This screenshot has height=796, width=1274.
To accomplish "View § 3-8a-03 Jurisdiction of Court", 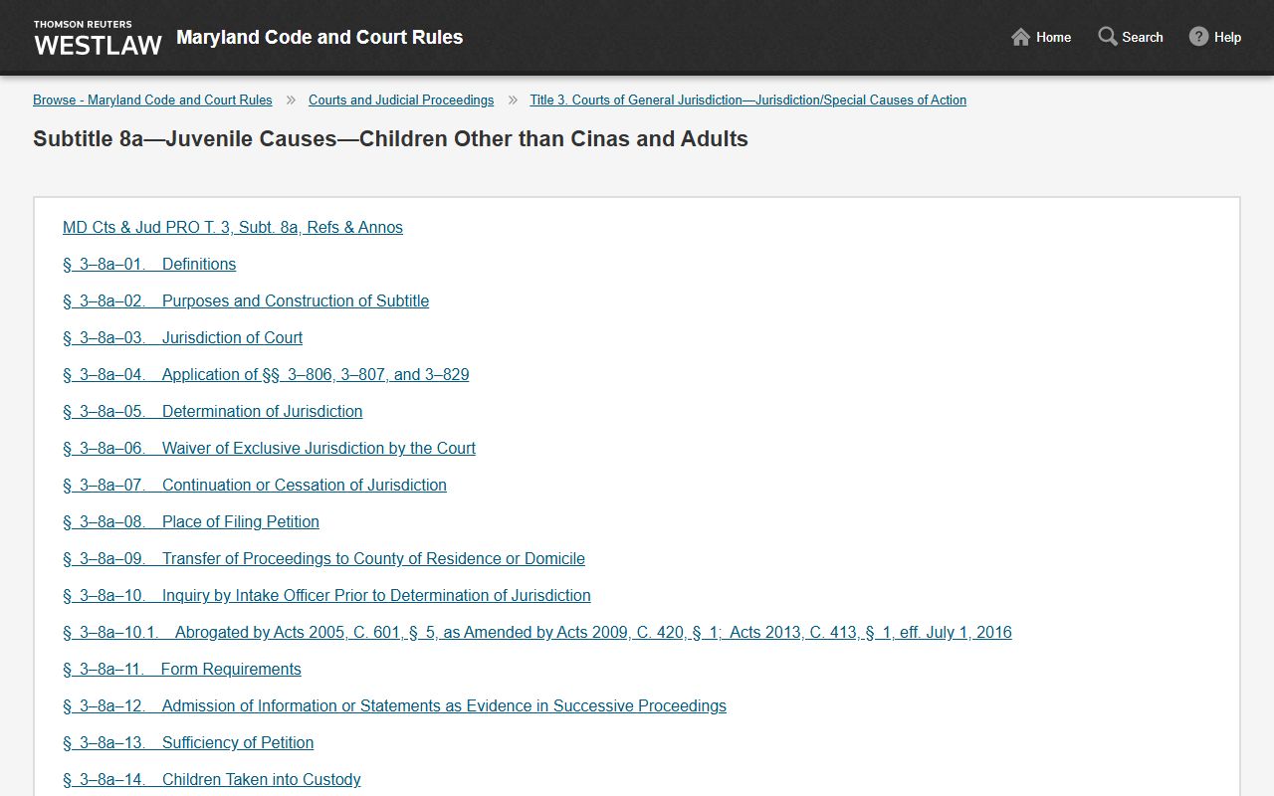I will click(x=182, y=337).
